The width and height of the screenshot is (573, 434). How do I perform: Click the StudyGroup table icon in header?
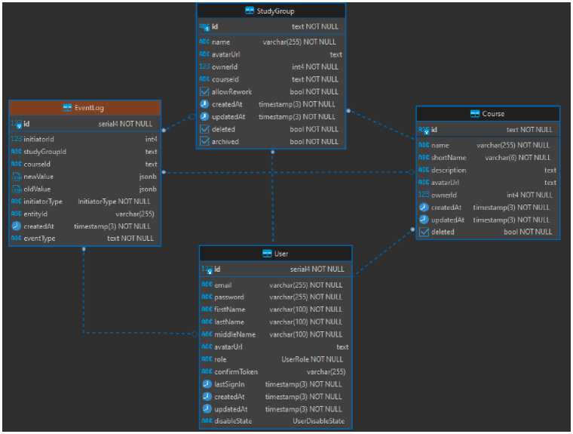250,11
